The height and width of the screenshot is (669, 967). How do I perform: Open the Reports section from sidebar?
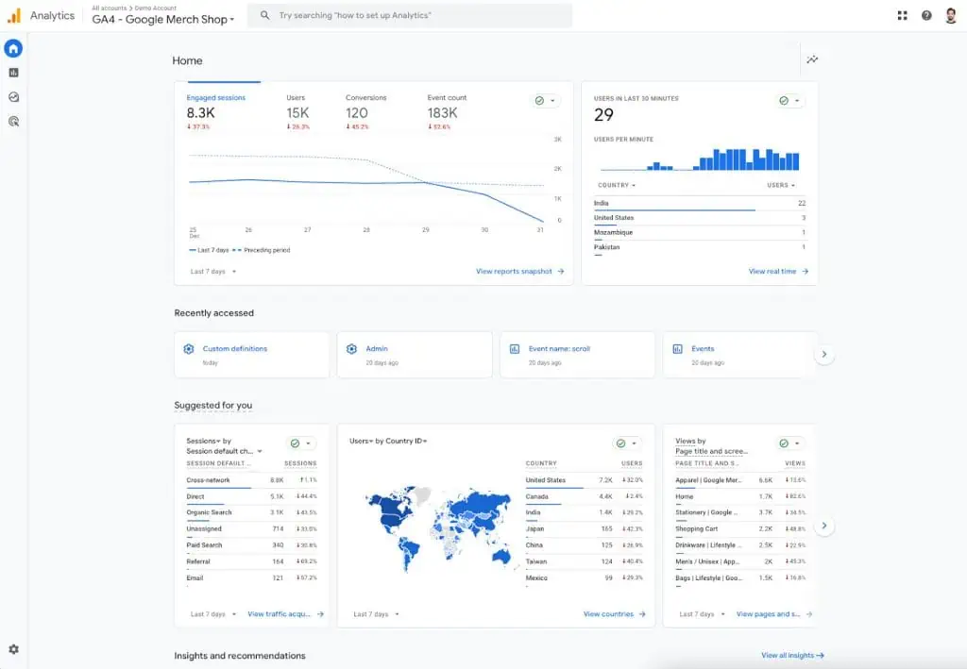click(x=12, y=72)
